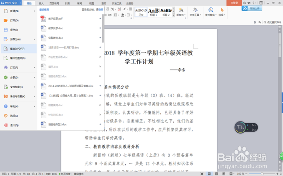Pin 11月13日——11月17日.doc in recent list
This screenshot has width=283, height=176.
pos(100,47)
